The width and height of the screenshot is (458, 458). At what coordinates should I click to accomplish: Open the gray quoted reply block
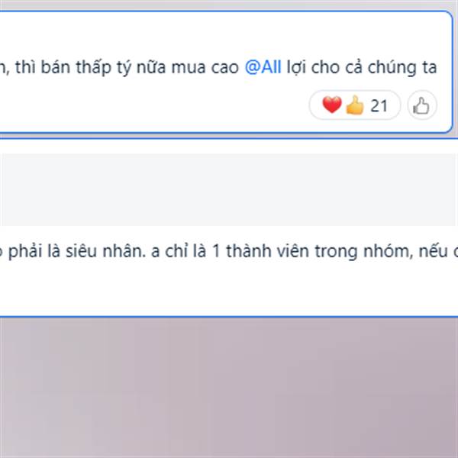pos(227,189)
